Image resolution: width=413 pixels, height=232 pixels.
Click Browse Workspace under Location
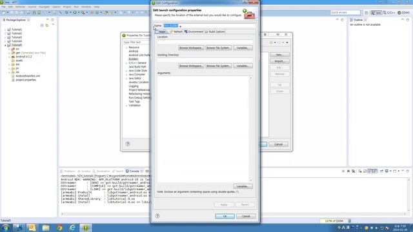coord(191,48)
